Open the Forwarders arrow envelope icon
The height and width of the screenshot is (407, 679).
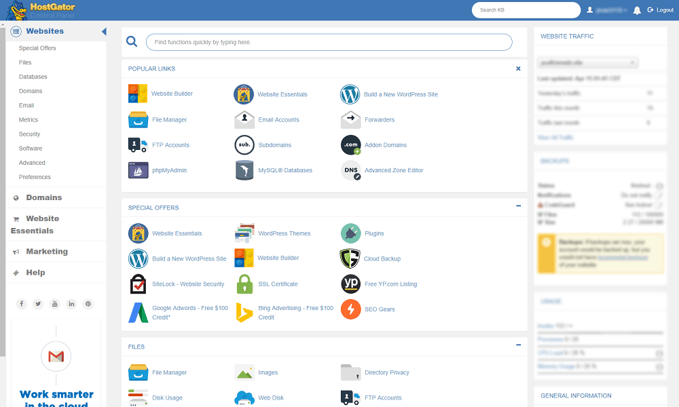coord(351,120)
